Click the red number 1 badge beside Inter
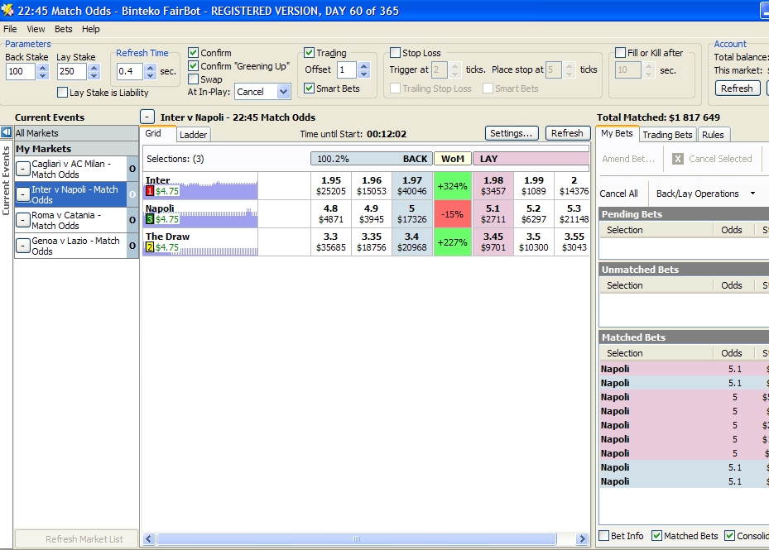 point(150,191)
